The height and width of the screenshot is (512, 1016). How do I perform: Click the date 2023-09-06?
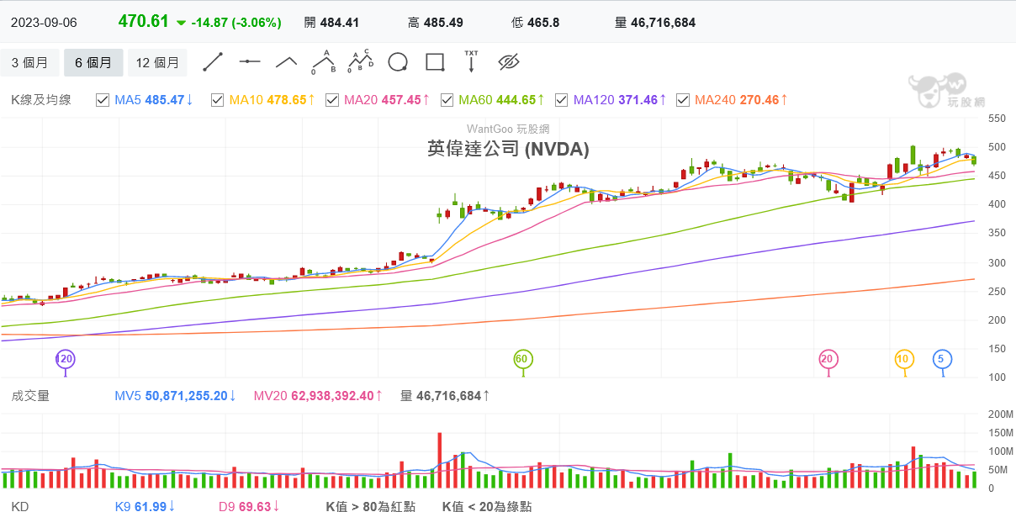[44, 23]
